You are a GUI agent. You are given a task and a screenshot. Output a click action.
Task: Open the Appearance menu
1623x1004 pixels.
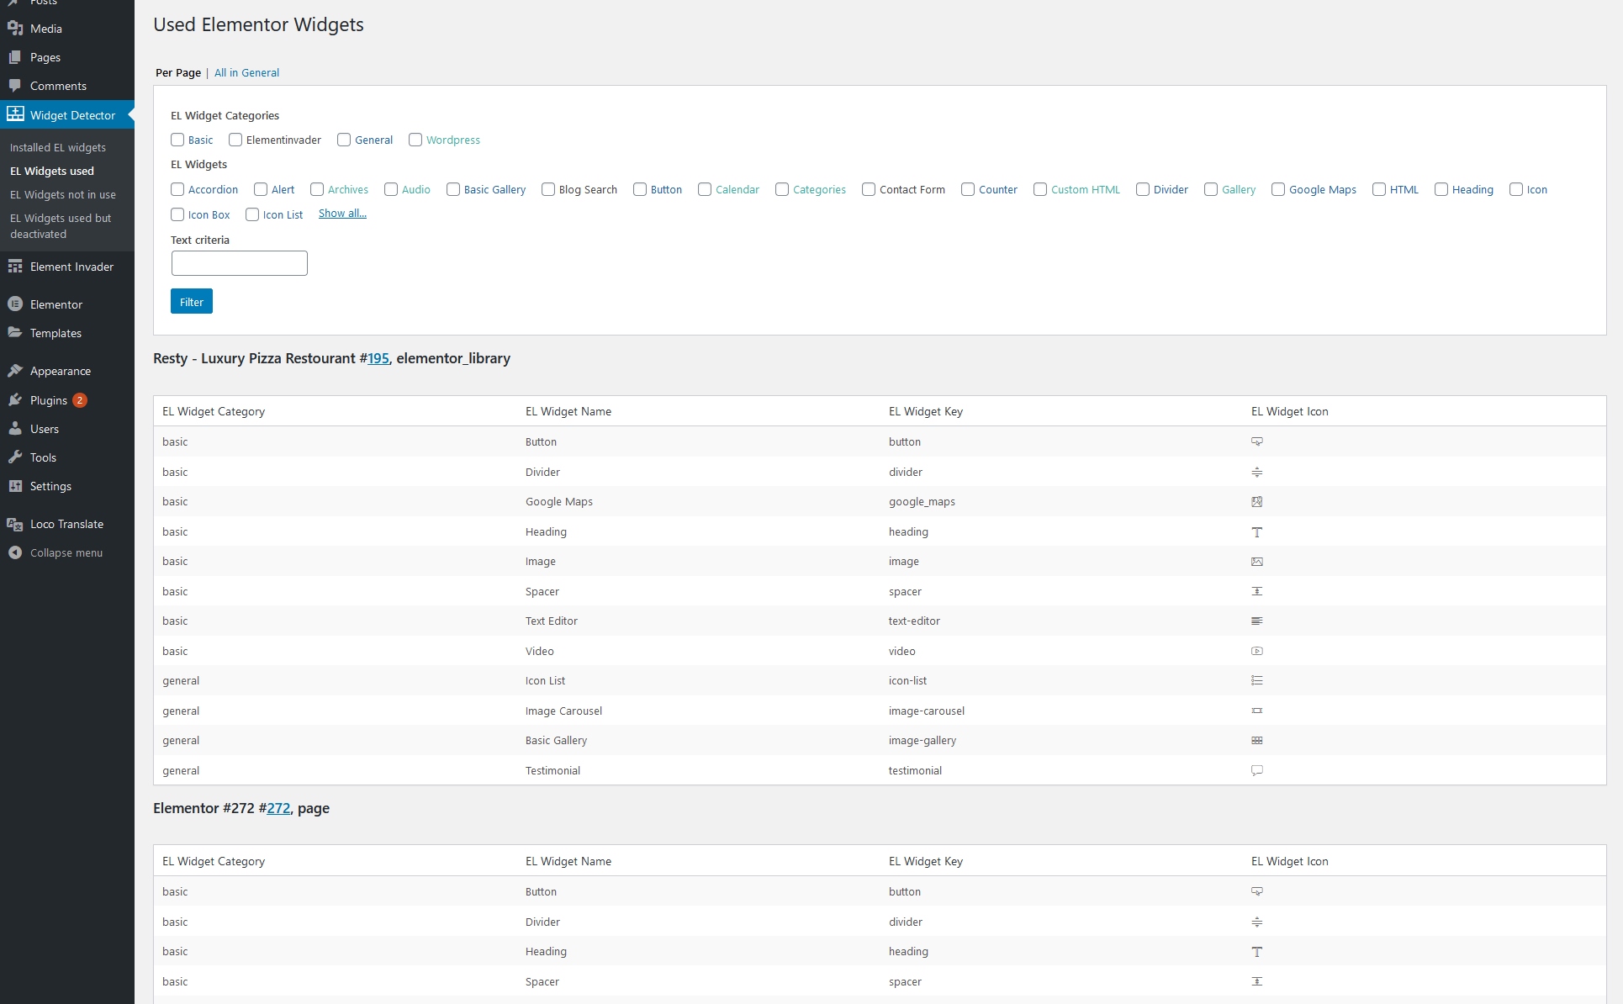tap(60, 371)
